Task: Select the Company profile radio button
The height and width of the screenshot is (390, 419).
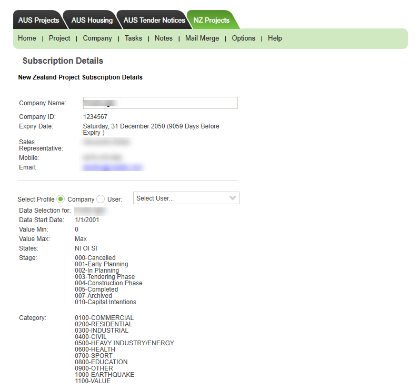Action: point(61,199)
